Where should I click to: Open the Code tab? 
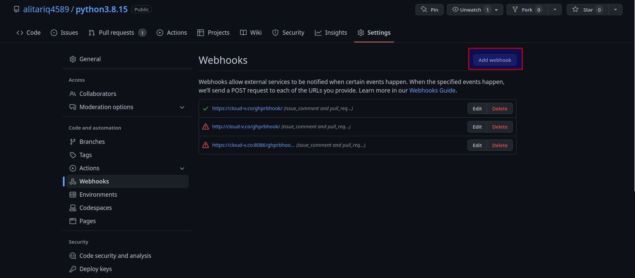[28, 33]
